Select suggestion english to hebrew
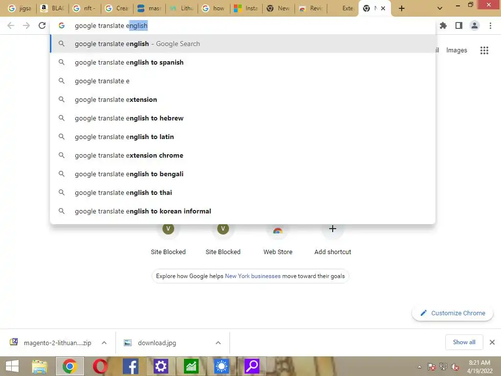Viewport: 501px width, 376px height. point(243,118)
